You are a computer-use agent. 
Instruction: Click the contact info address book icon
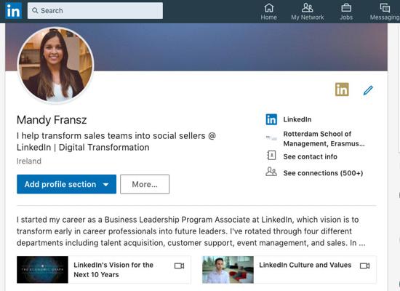click(x=271, y=155)
